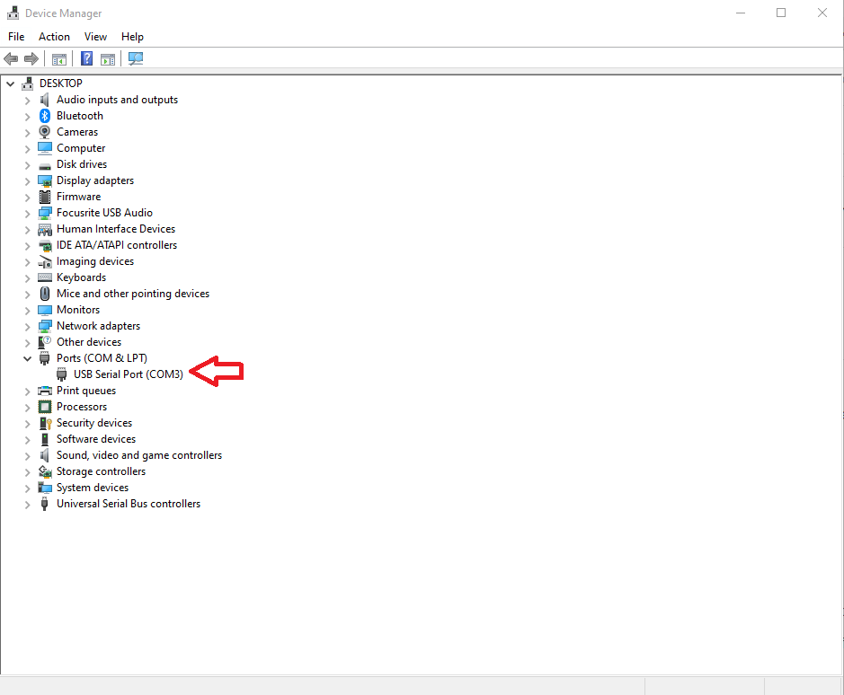
Task: Expand the Display adapters category
Action: pyautogui.click(x=28, y=181)
